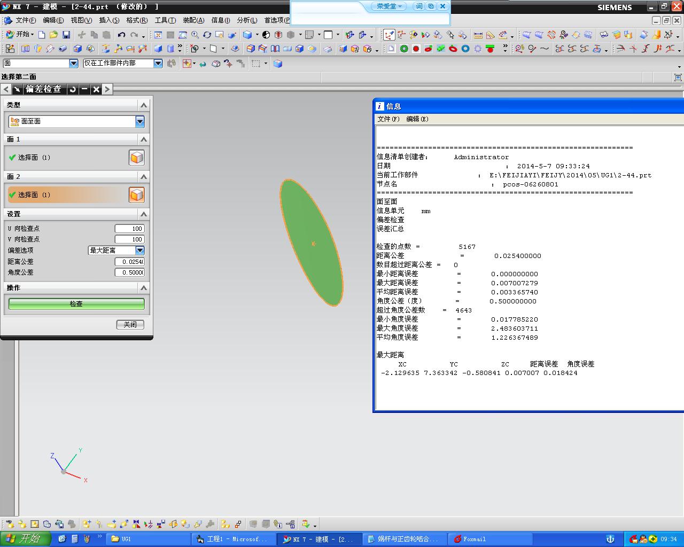Click the 词 button in top widget
684x547 pixels.
pos(419,6)
